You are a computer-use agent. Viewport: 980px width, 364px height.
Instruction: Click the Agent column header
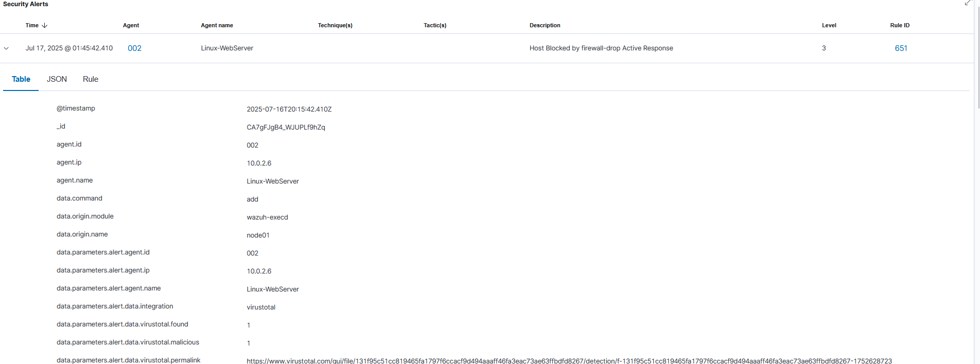pyautogui.click(x=131, y=25)
